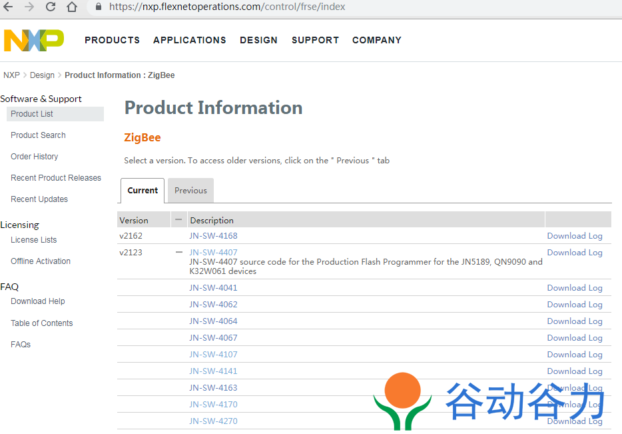Screen dimensions: 622x434
Task: Click the v2162 version cell
Action: 131,235
